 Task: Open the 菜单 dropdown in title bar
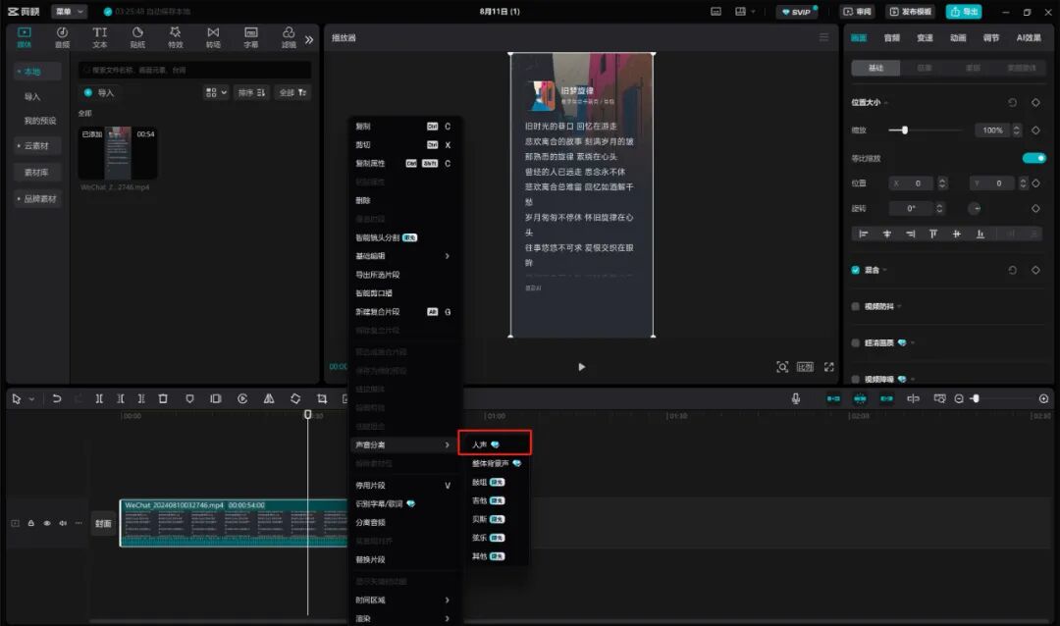(x=70, y=12)
